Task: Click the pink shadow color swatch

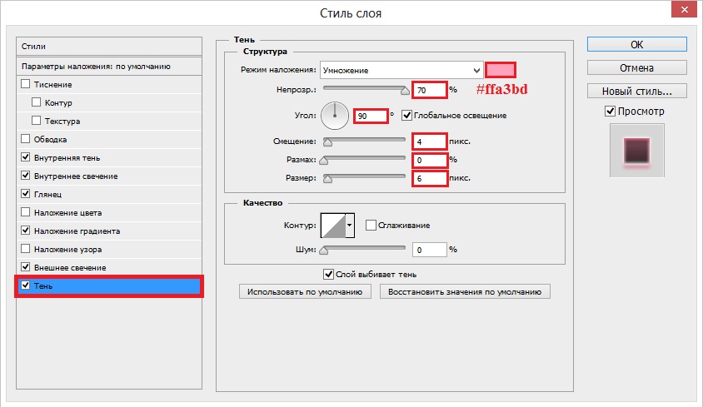Action: [x=501, y=70]
